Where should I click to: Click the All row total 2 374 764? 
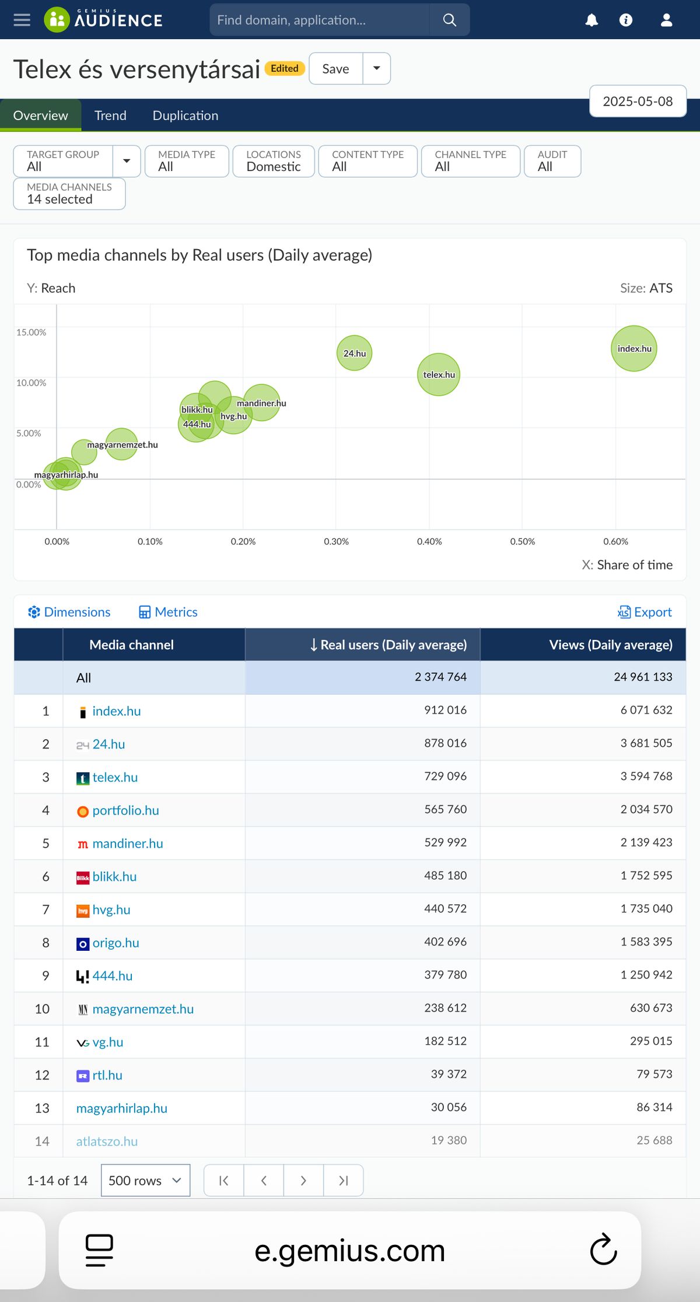tap(440, 677)
